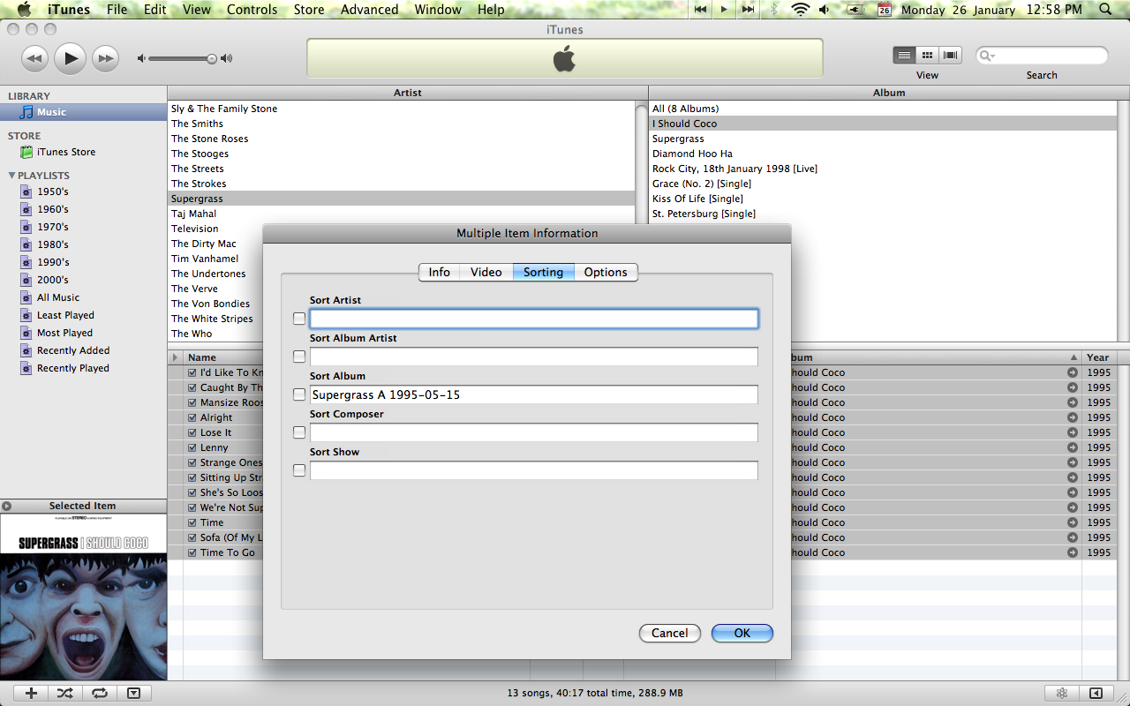Toggle artwork viewer button at bottom
Image resolution: width=1130 pixels, height=706 pixels.
(x=133, y=694)
